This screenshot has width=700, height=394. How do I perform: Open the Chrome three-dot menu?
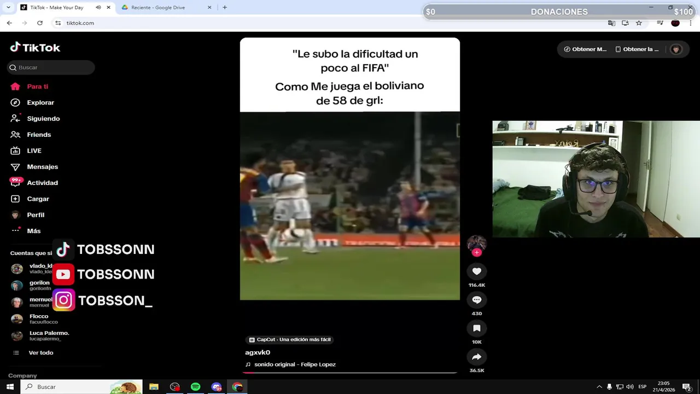(691, 23)
